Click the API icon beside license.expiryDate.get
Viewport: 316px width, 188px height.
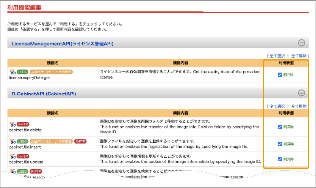pyautogui.click(x=13, y=72)
